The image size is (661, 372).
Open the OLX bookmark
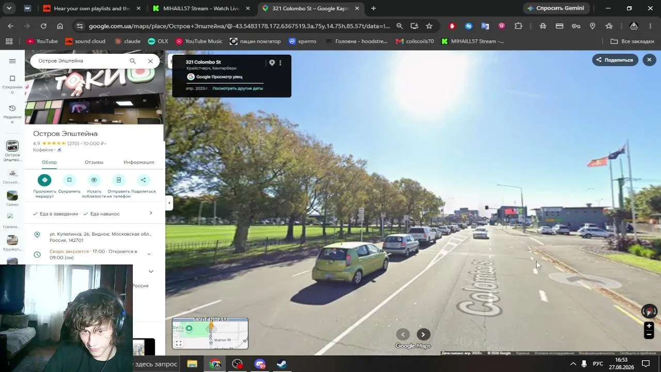coord(158,41)
